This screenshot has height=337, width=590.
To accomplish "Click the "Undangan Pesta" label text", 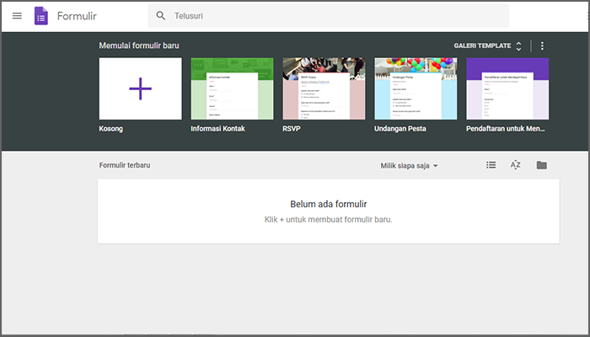I will (400, 130).
